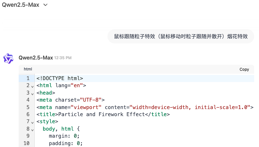Click the chevron next to the Qwen2.5-Max title
The width and height of the screenshot is (259, 147).
45,5
